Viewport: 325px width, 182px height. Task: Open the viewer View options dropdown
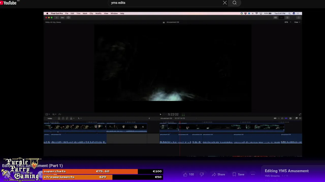tap(297, 22)
